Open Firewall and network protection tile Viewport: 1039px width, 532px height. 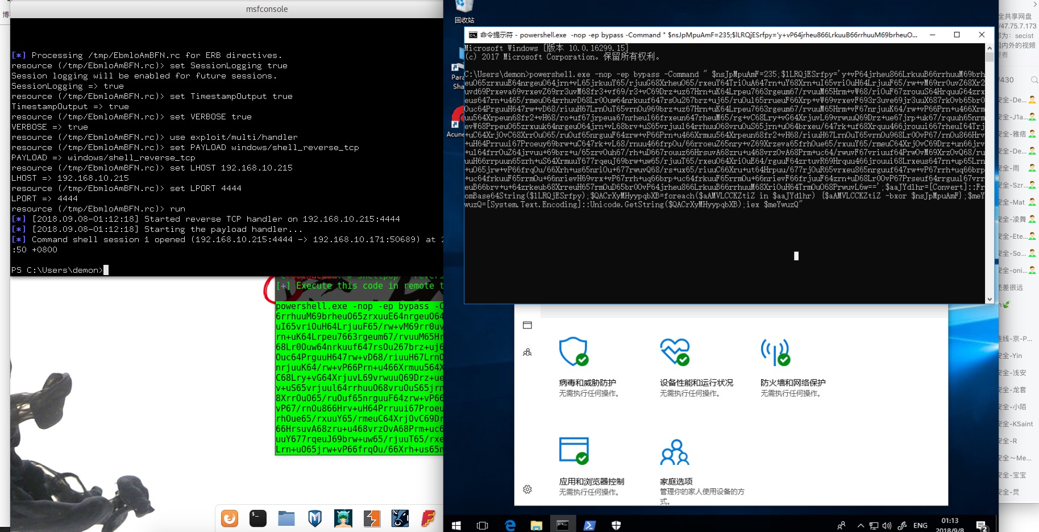[793, 367]
